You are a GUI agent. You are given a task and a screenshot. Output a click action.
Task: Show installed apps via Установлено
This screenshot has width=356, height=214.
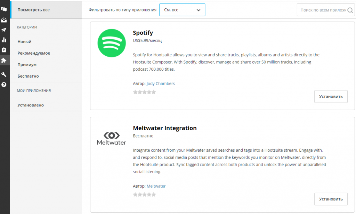[x=31, y=105]
